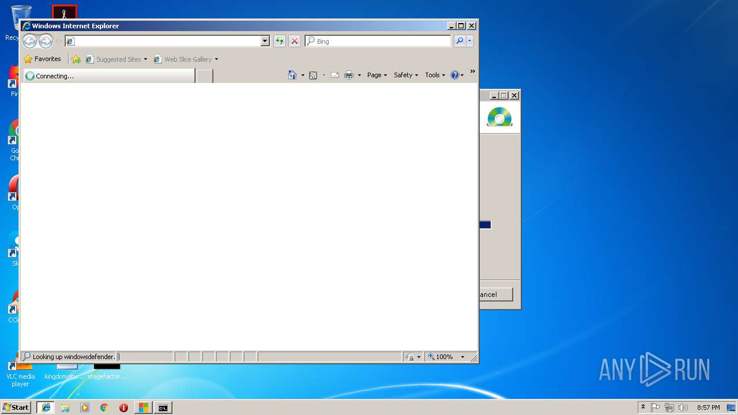Open a new blank tab
Viewport: 738px width, 415px height.
point(205,76)
